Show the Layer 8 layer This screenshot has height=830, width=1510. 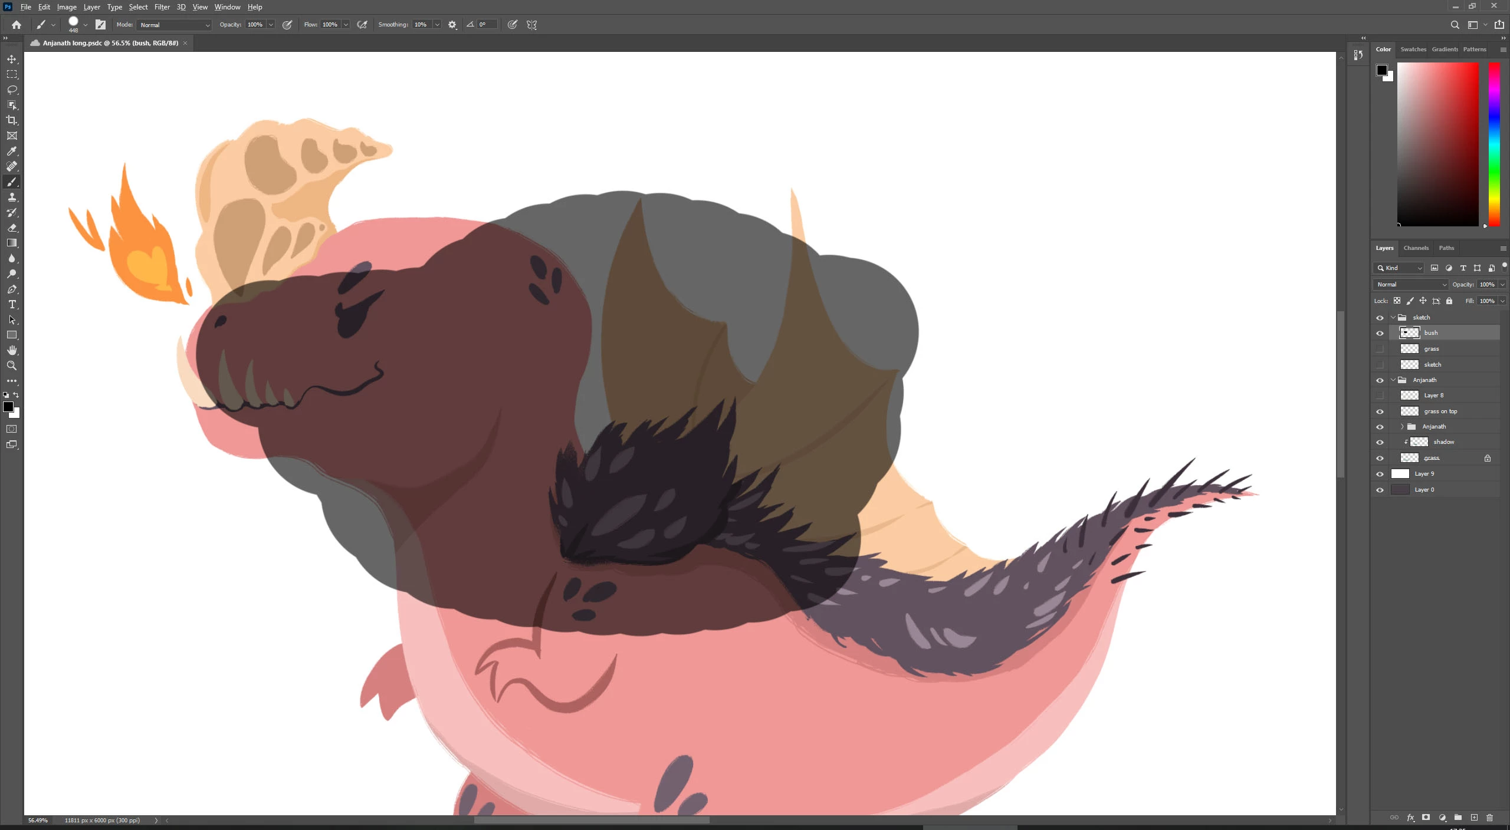pos(1380,396)
